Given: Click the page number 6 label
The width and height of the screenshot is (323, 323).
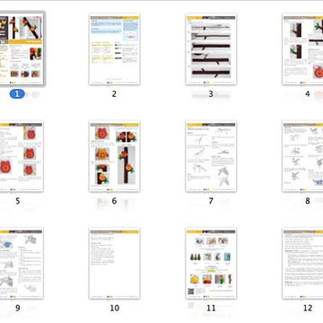Looking at the screenshot, I should pyautogui.click(x=114, y=201).
